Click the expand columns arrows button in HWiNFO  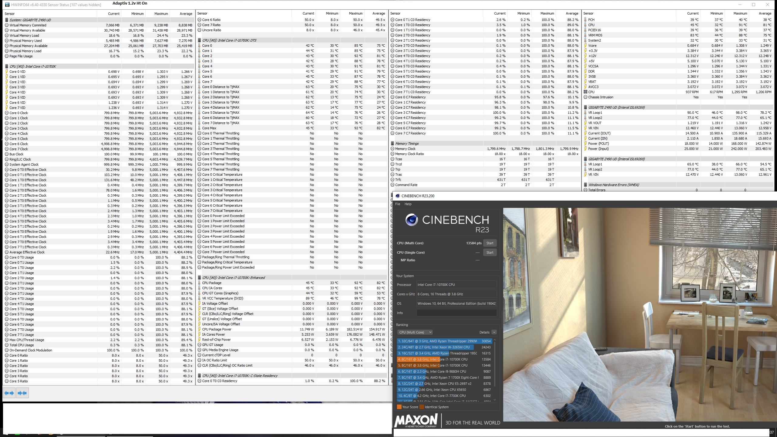point(9,393)
